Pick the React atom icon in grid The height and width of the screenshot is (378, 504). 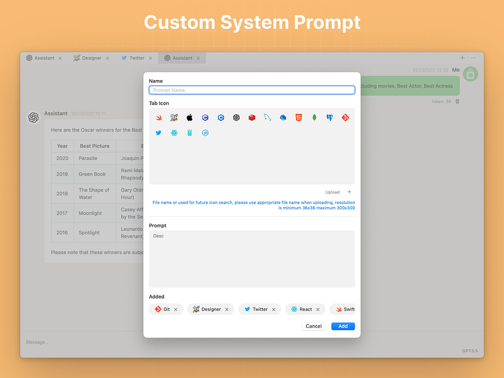tap(174, 133)
